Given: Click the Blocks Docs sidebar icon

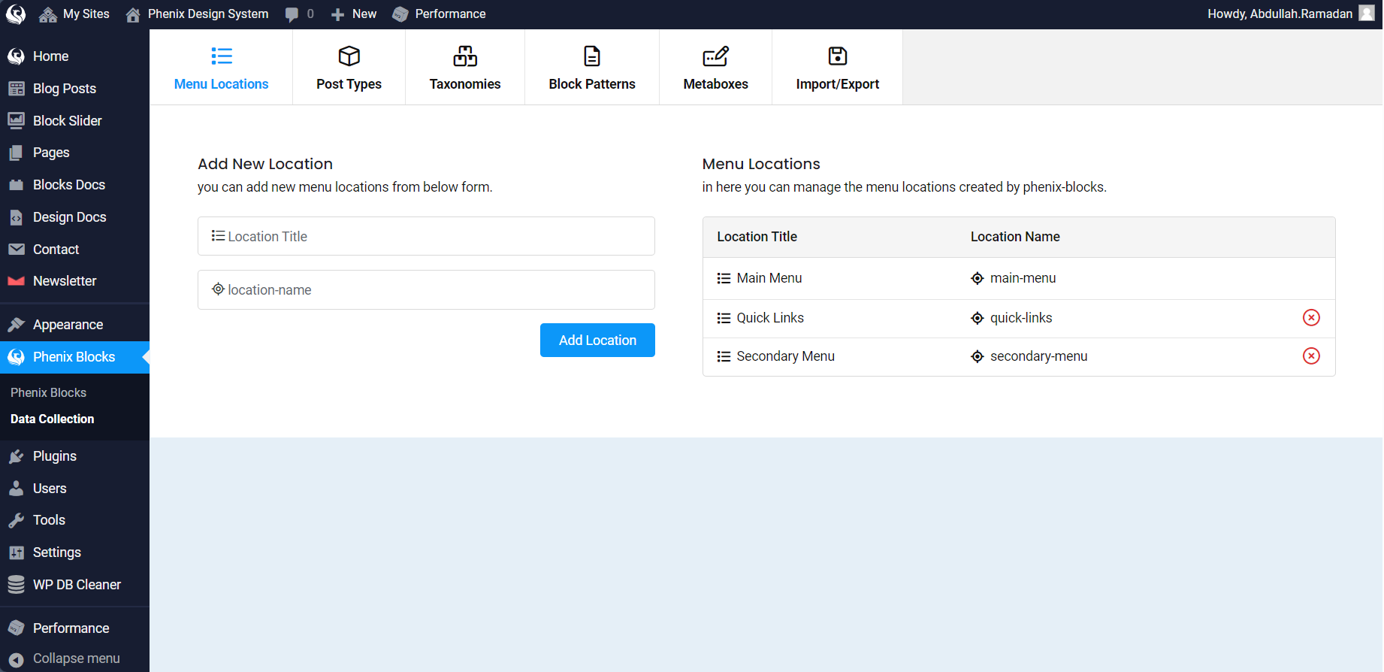Looking at the screenshot, I should point(16,185).
